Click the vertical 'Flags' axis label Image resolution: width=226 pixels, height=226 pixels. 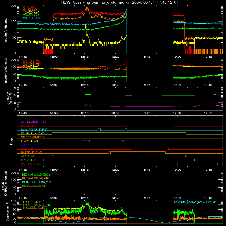pos(11,141)
